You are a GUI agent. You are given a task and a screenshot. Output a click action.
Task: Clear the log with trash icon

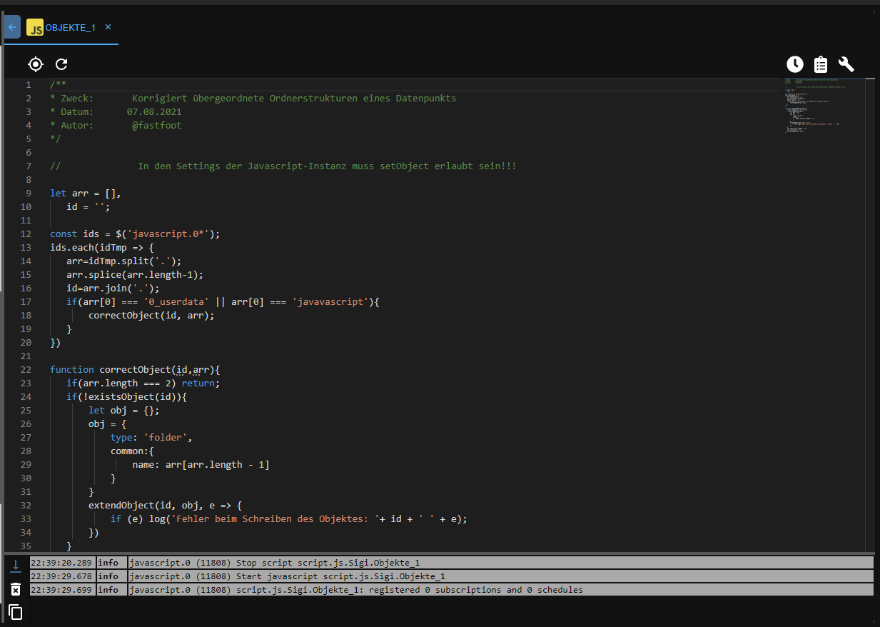16,589
